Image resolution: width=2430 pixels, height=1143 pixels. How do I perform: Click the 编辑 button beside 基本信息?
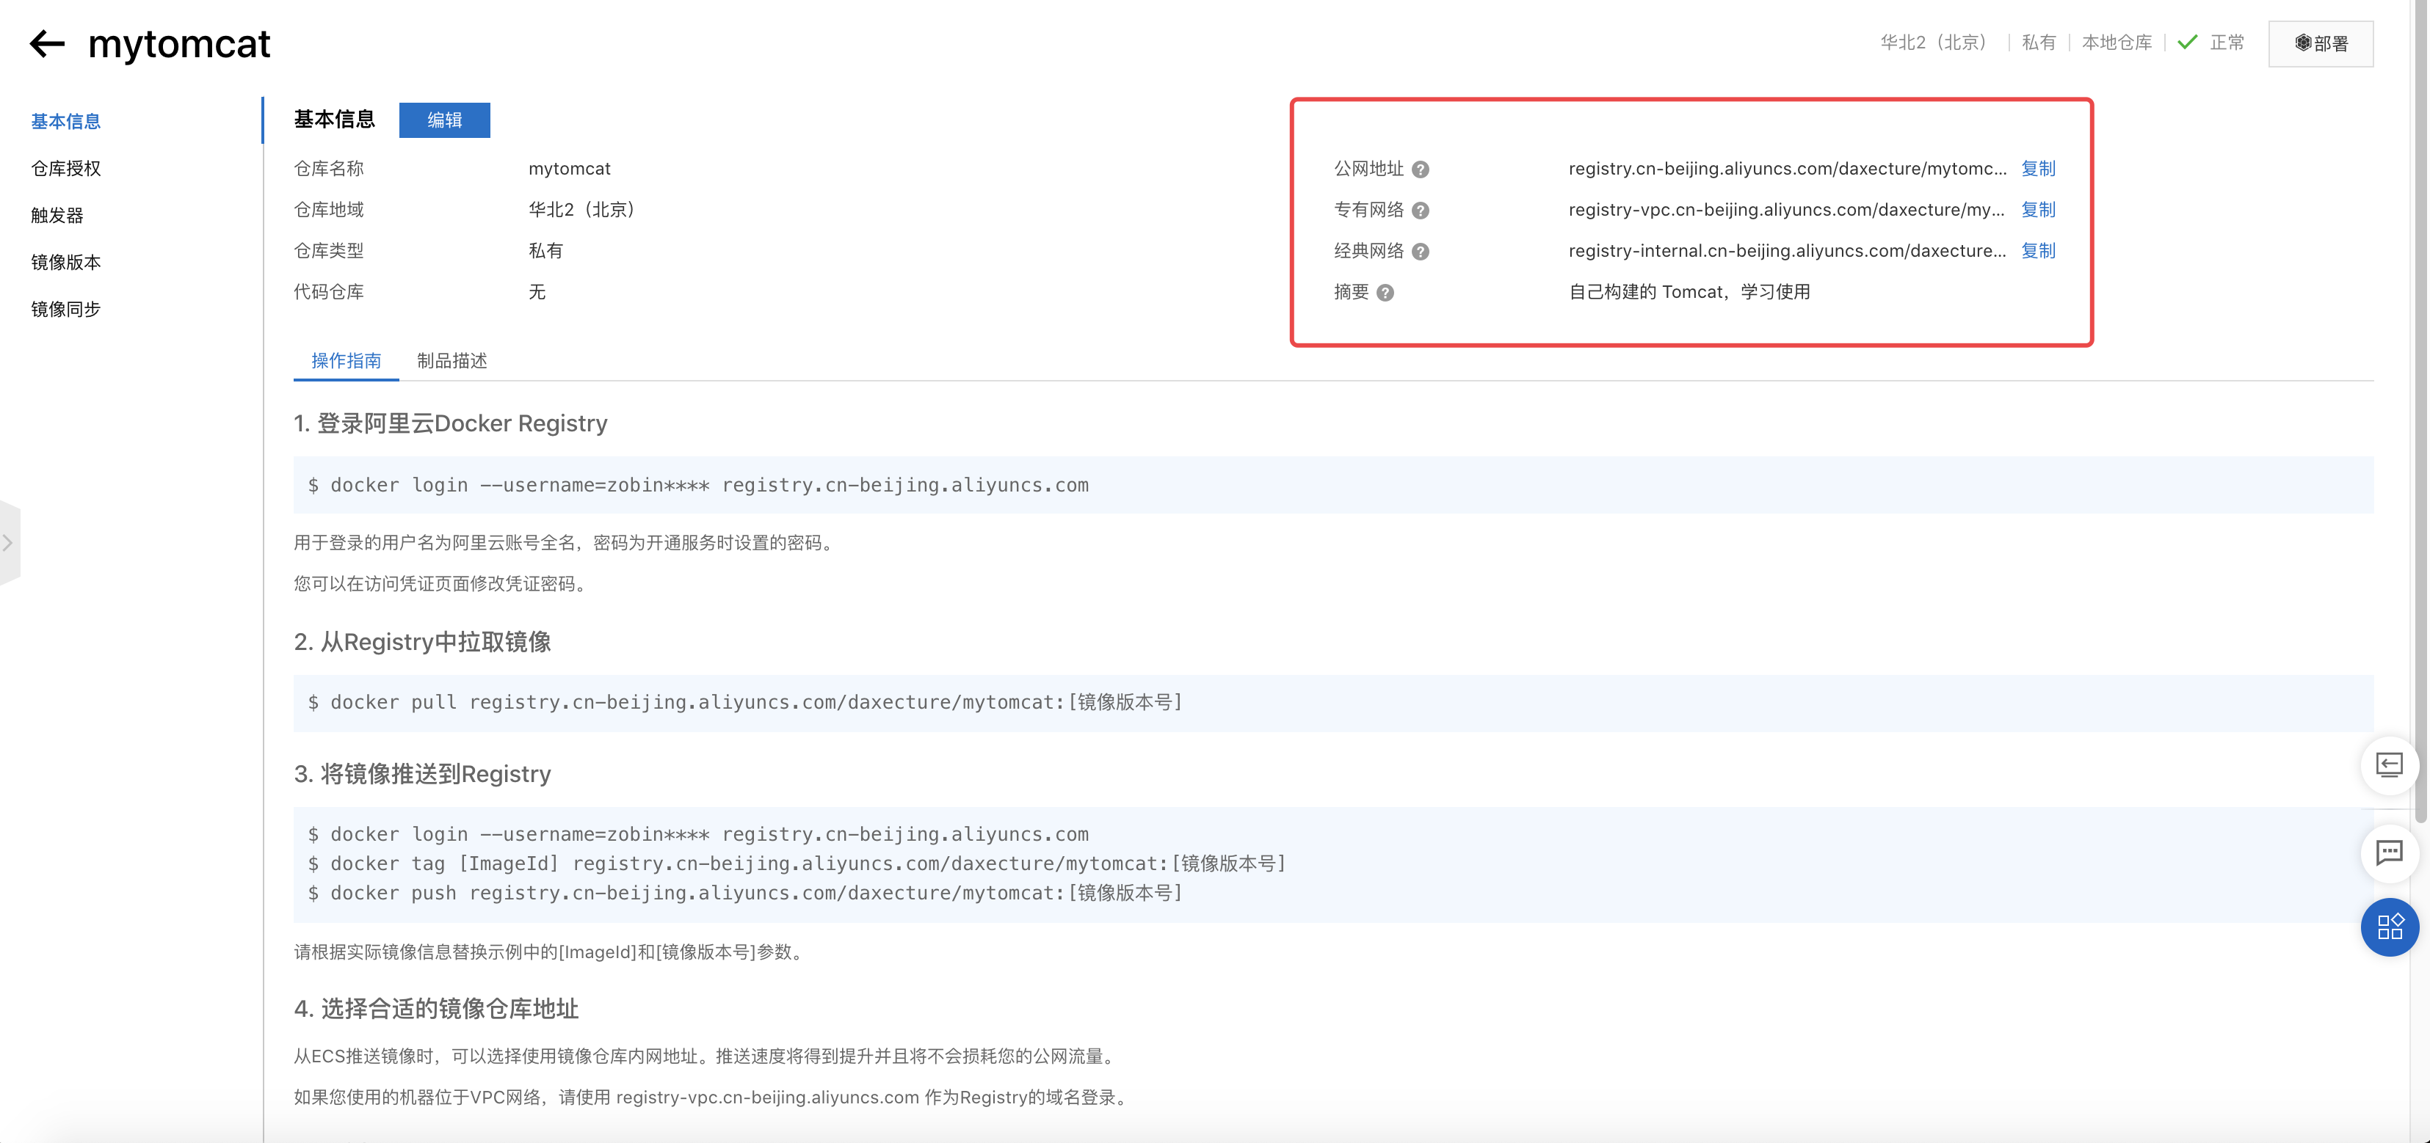click(444, 120)
